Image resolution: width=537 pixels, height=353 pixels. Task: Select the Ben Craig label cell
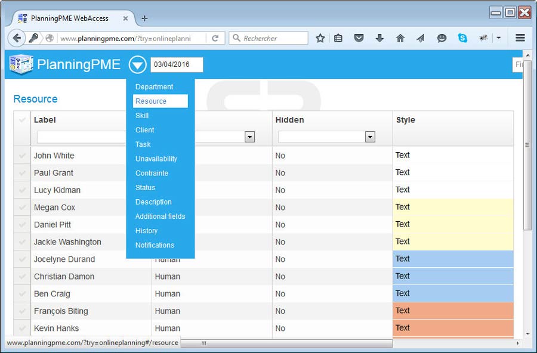pos(91,294)
